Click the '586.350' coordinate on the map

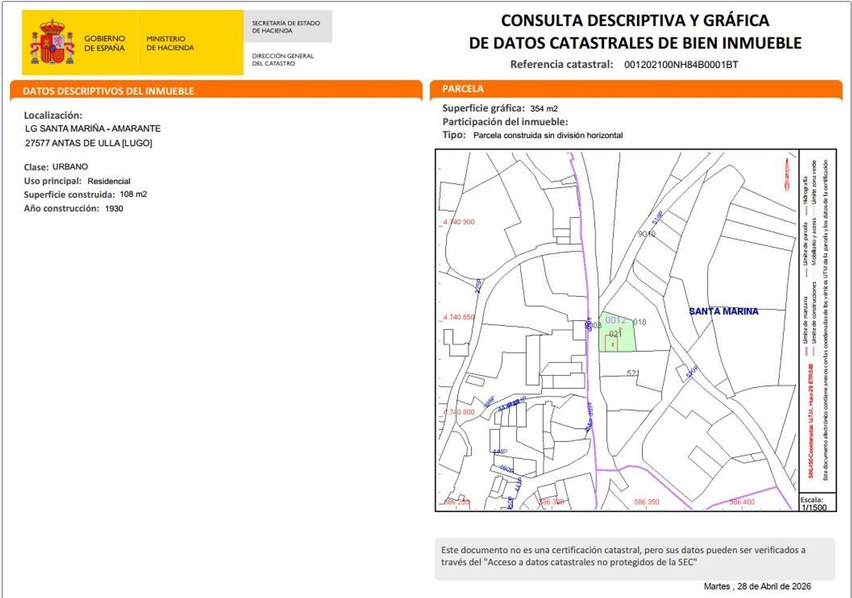(647, 502)
